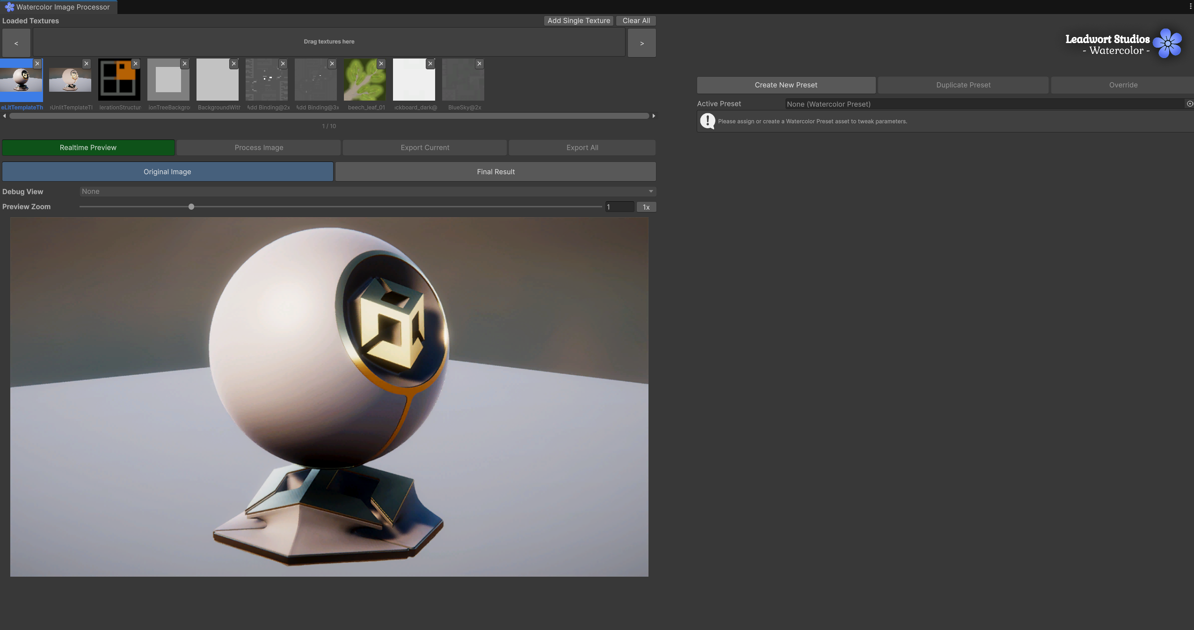This screenshot has height=630, width=1194.
Task: Click the Preview Zoom value field
Action: [619, 207]
